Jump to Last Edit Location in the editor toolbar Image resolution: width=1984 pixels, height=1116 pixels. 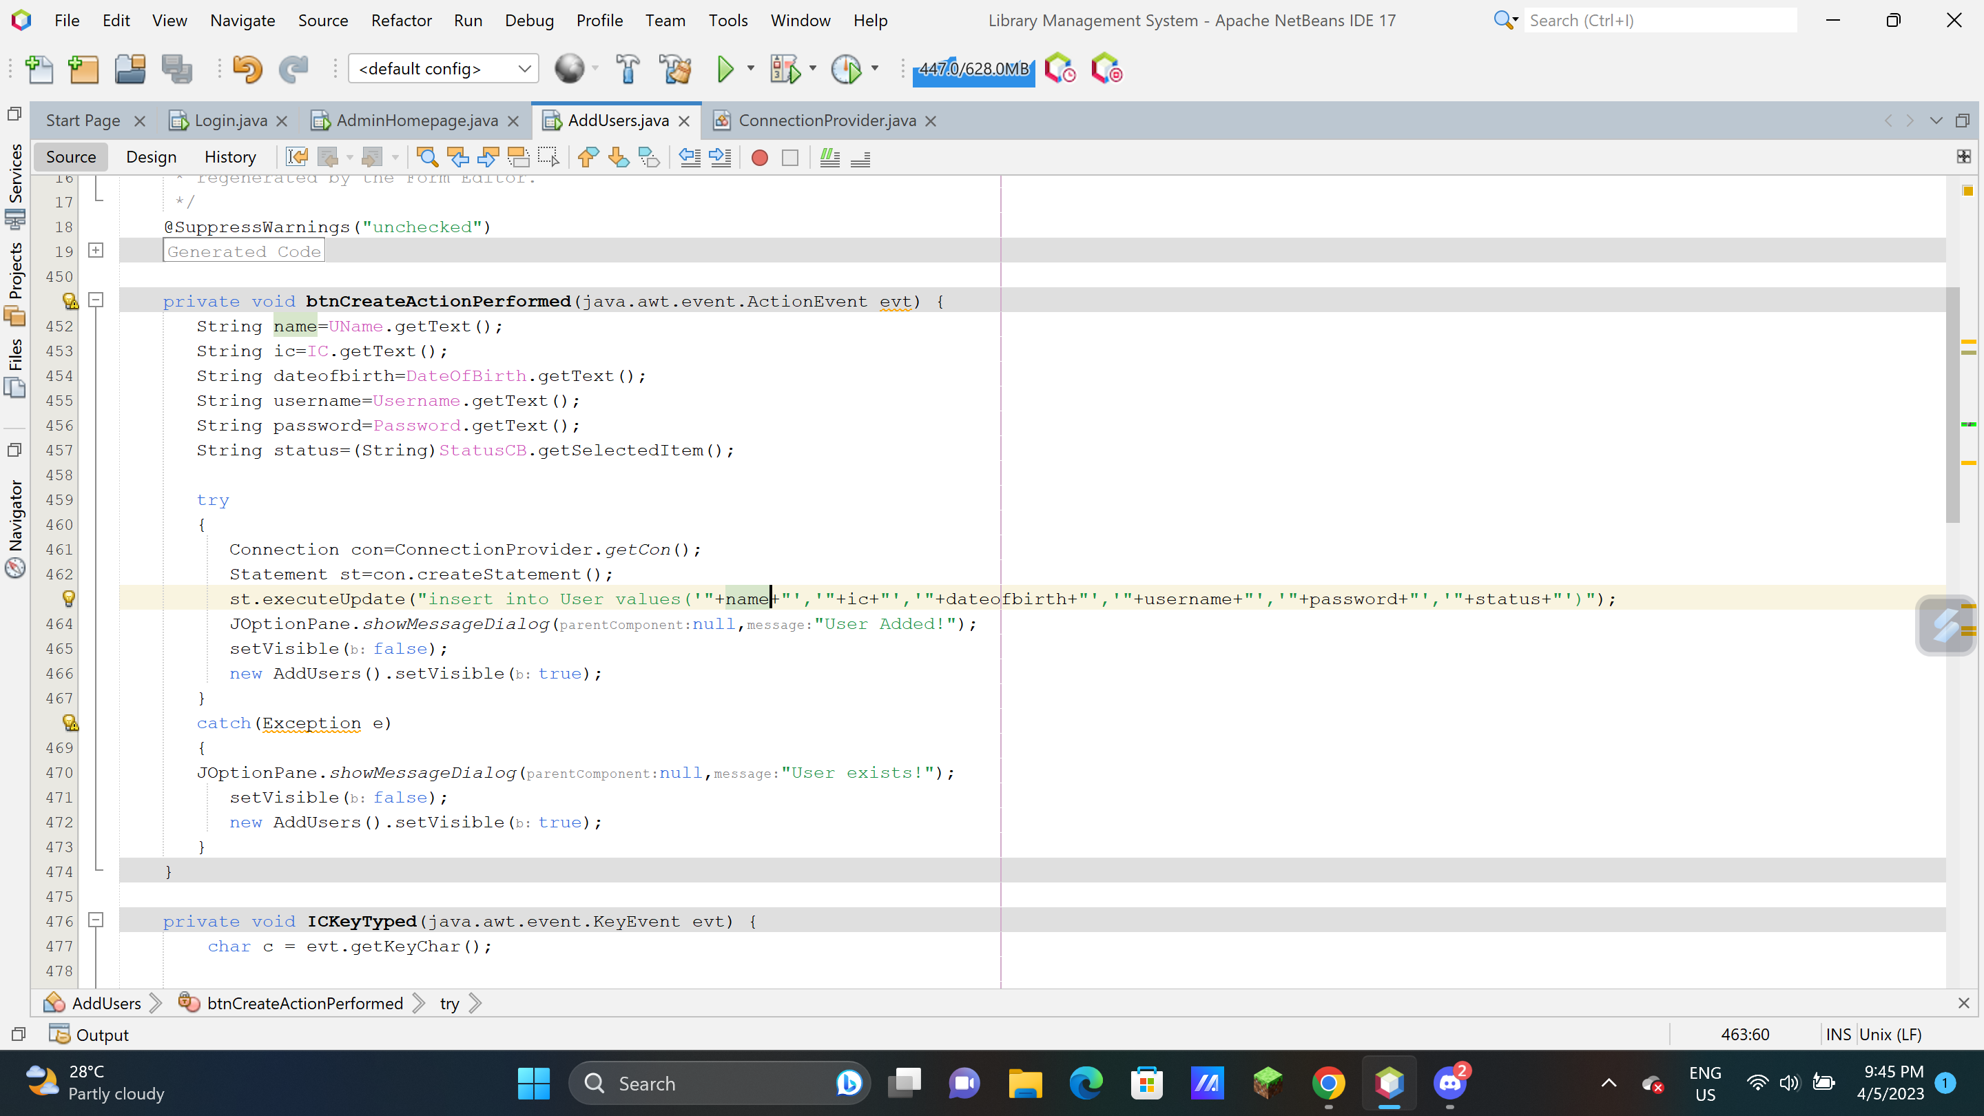pos(298,156)
